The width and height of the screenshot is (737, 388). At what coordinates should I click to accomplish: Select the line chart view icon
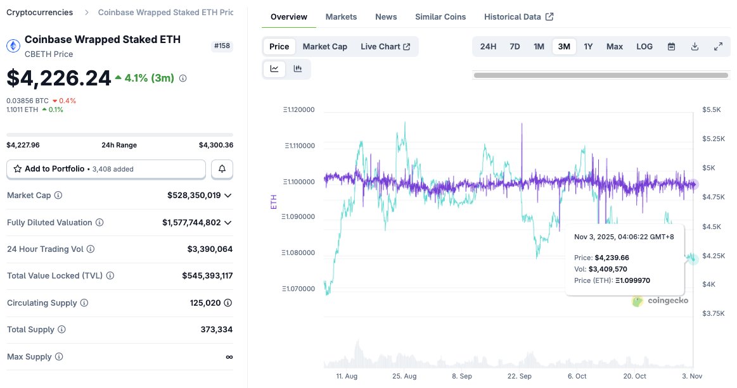click(x=274, y=68)
